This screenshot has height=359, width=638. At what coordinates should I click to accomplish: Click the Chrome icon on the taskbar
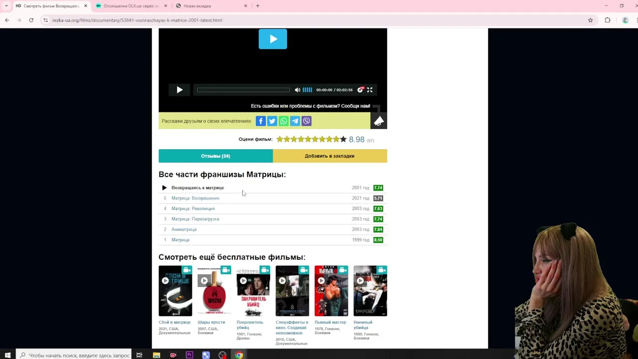[239, 355]
